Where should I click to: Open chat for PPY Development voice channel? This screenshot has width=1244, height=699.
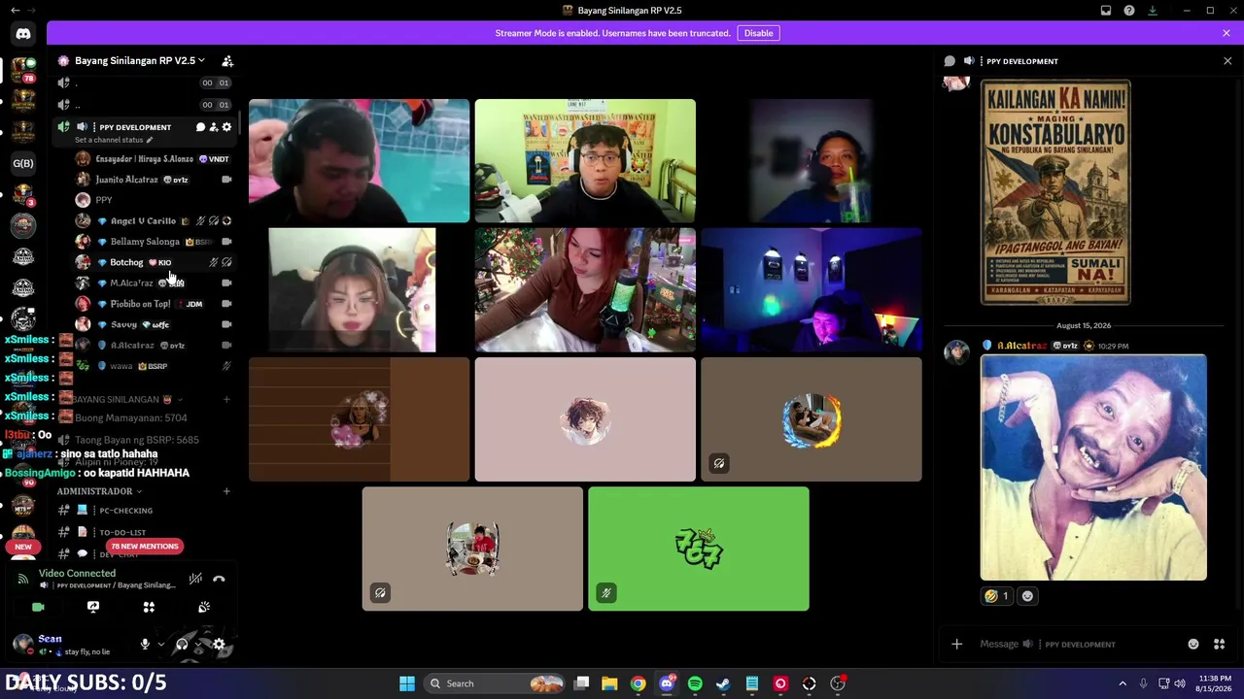click(200, 127)
